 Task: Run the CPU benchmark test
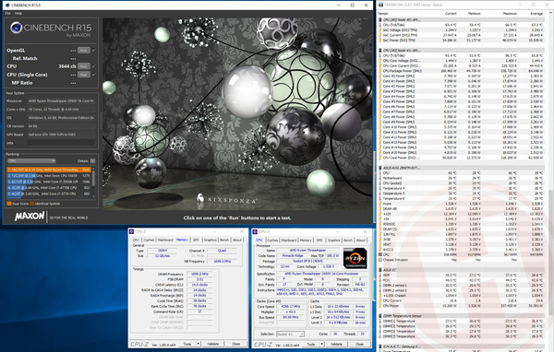(84, 66)
